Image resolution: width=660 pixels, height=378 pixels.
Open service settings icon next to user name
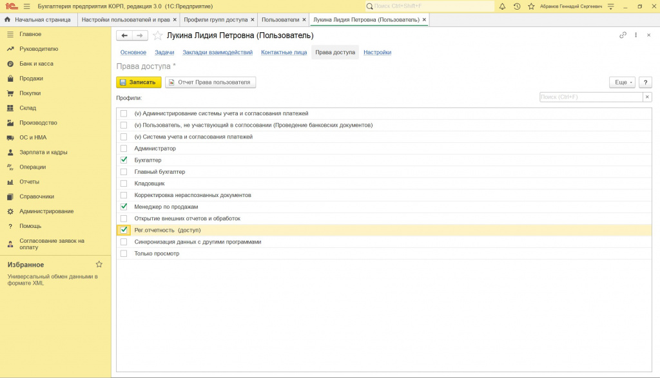(611, 6)
